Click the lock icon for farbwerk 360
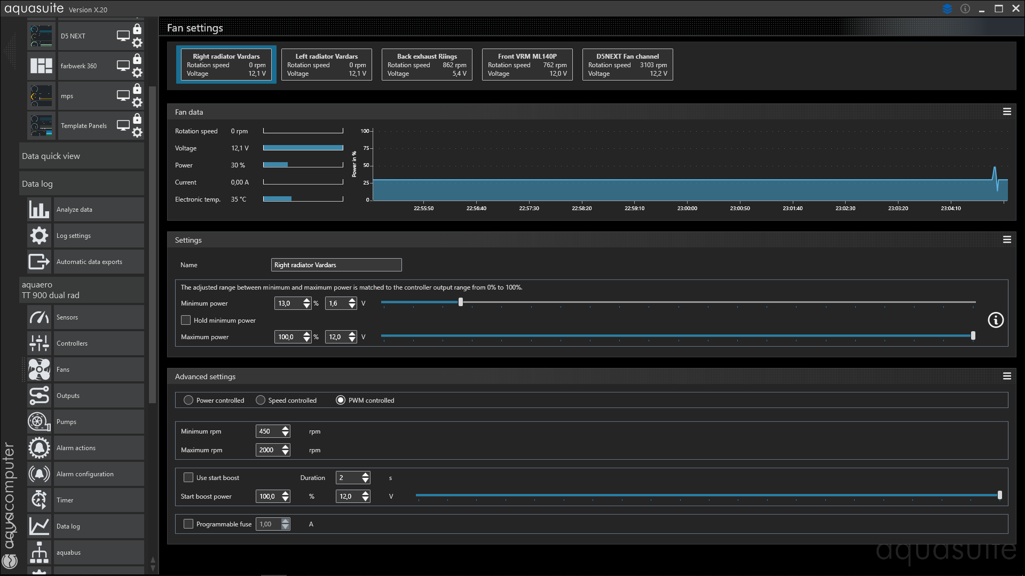Screen dimensions: 1025x576 point(137,59)
